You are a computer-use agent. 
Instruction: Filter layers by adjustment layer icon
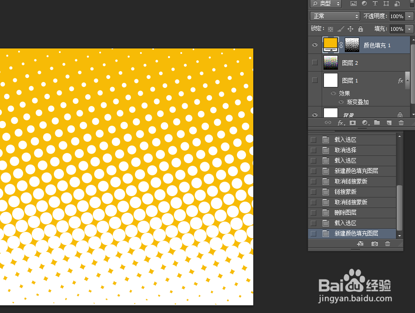(364, 4)
